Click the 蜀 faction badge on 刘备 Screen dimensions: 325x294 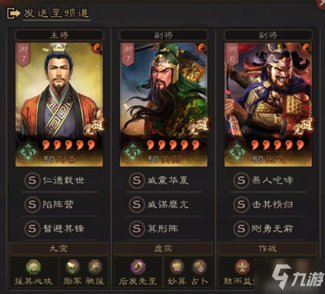pyautogui.click(x=28, y=152)
